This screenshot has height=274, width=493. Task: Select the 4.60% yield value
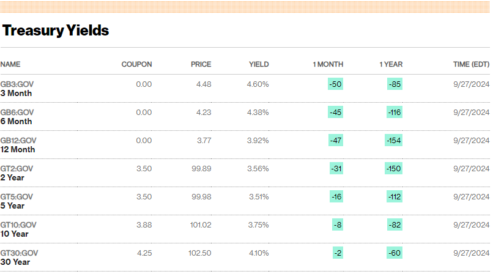click(258, 84)
